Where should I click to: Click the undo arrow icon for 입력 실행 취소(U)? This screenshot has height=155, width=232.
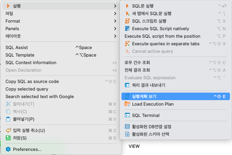click(8, 130)
